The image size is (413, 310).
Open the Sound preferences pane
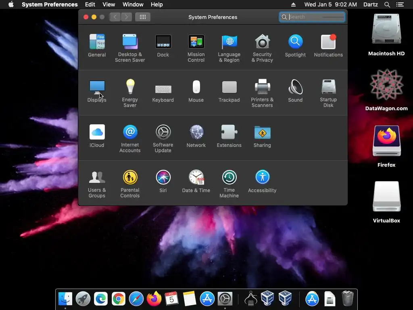pyautogui.click(x=295, y=91)
